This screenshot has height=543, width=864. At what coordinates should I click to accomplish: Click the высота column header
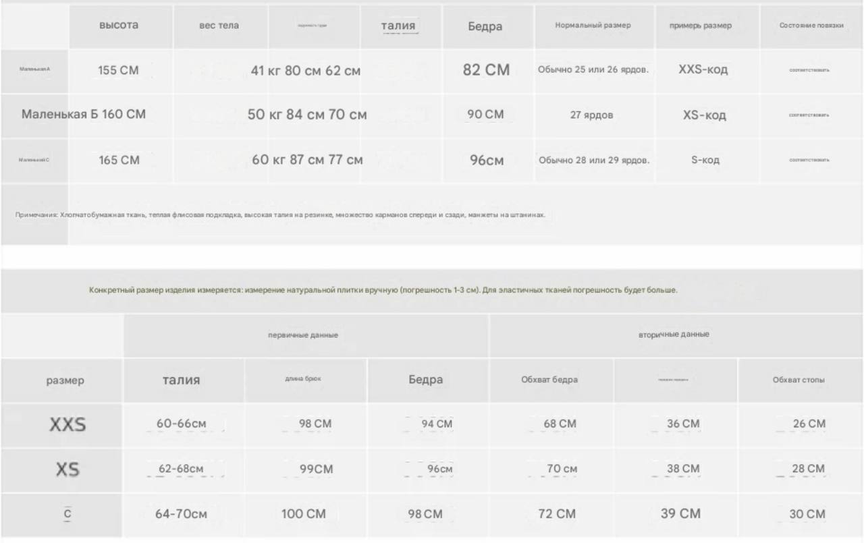point(119,25)
